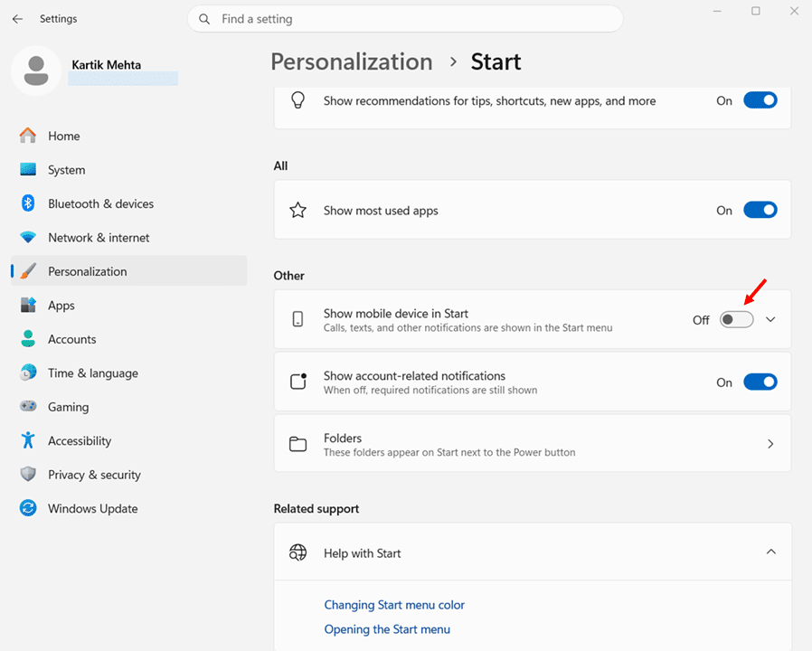Collapse the Help with Start section
Viewport: 812px width, 651px height.
[x=770, y=552]
